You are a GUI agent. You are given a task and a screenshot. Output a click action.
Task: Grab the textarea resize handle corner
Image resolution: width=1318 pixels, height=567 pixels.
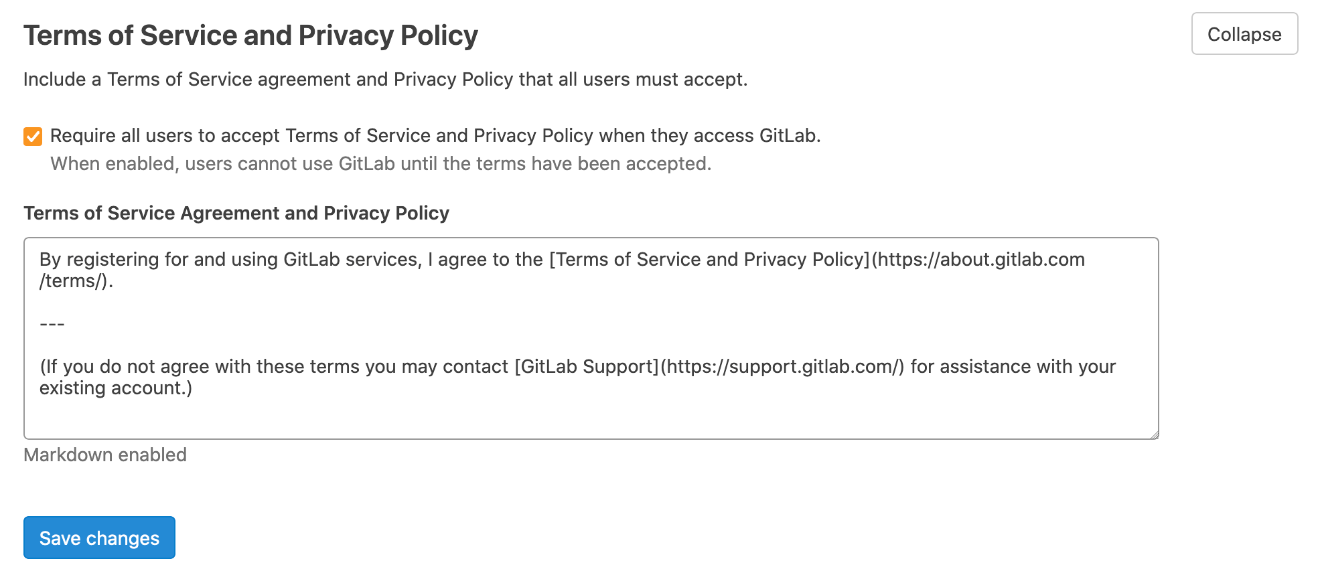coord(1154,434)
